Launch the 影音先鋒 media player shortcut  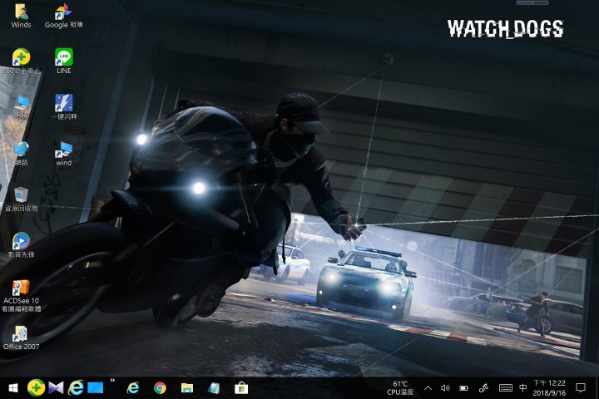click(21, 245)
